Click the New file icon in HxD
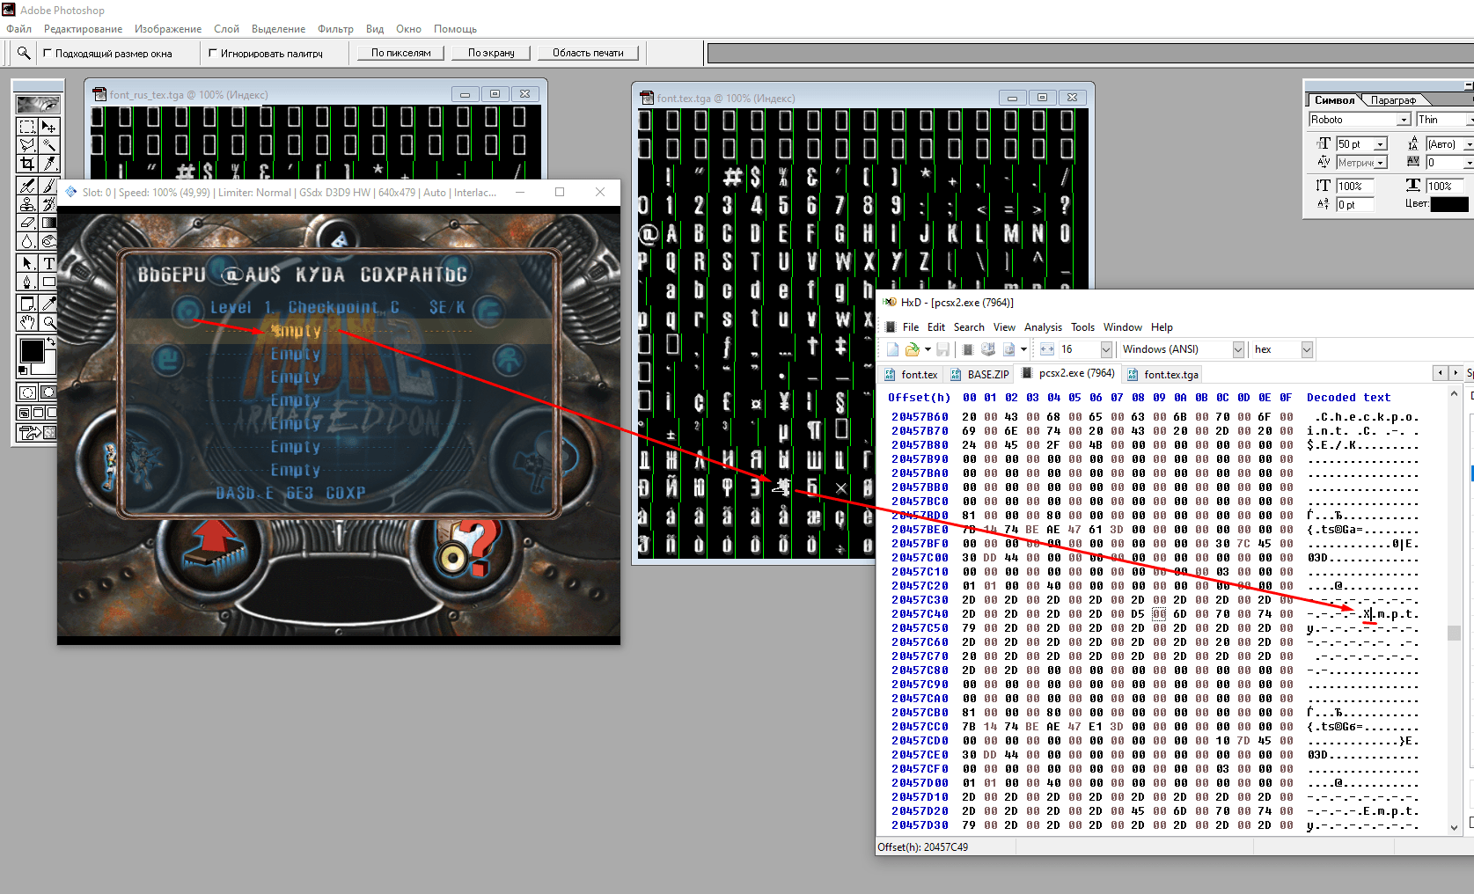The height and width of the screenshot is (894, 1474). 892,349
